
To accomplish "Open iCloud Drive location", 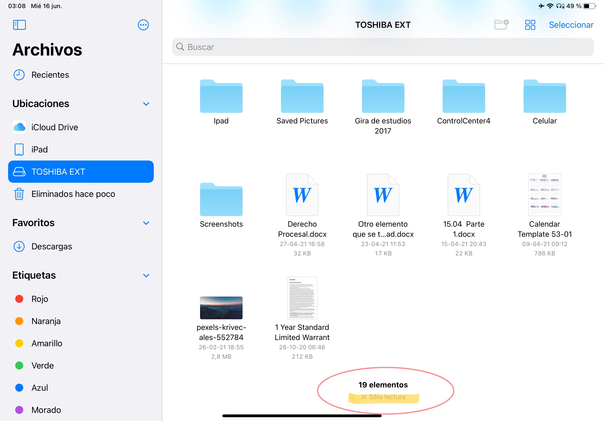I will [x=54, y=127].
